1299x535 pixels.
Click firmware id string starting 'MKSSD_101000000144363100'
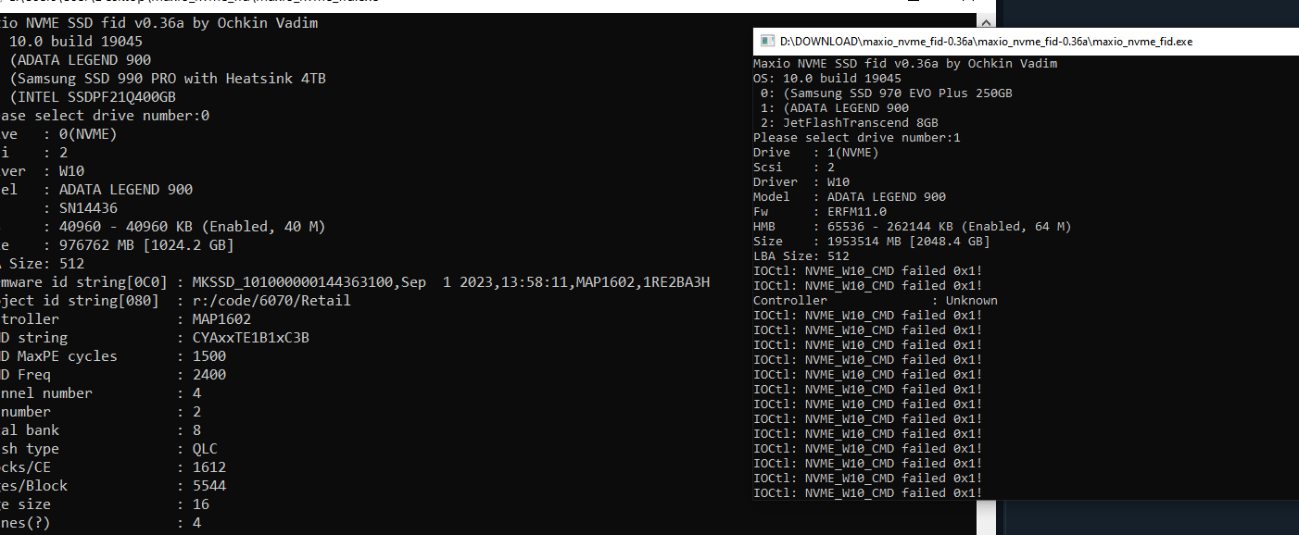click(451, 282)
